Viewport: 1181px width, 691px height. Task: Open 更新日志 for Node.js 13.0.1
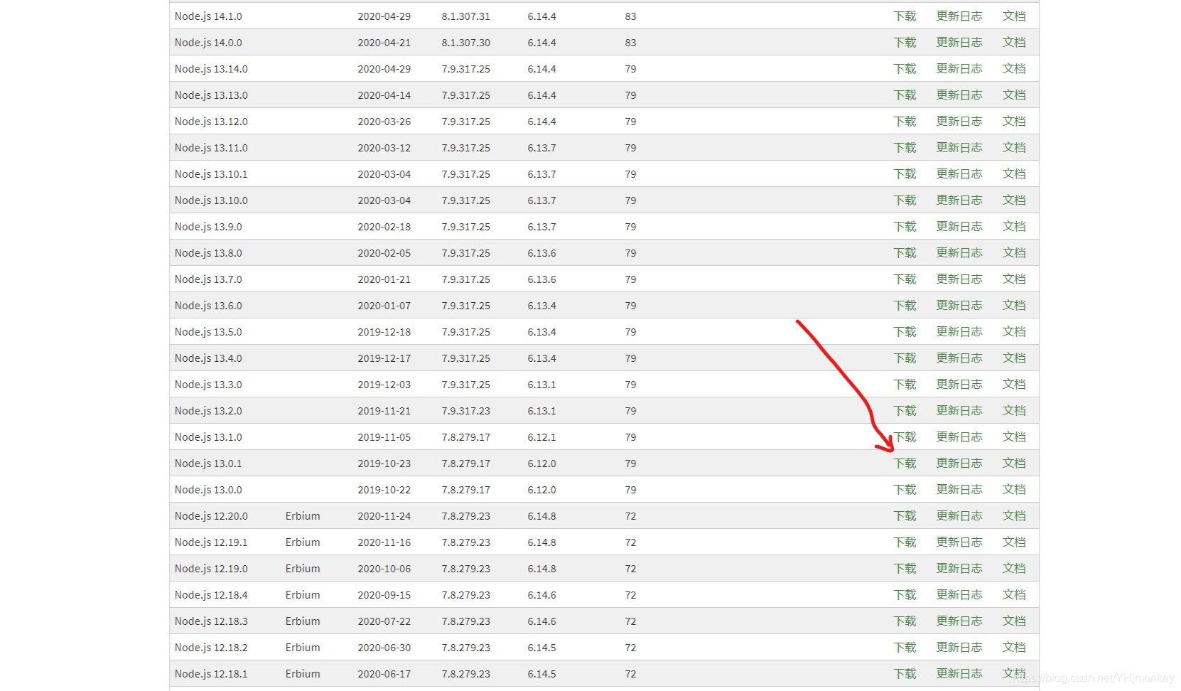click(959, 464)
